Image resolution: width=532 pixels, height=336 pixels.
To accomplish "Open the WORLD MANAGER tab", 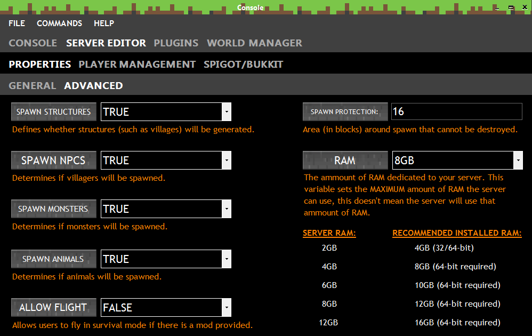I will point(254,43).
